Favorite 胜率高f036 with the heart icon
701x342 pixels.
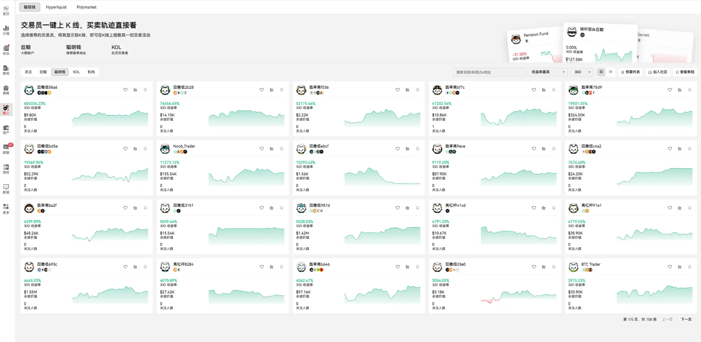[x=397, y=90]
